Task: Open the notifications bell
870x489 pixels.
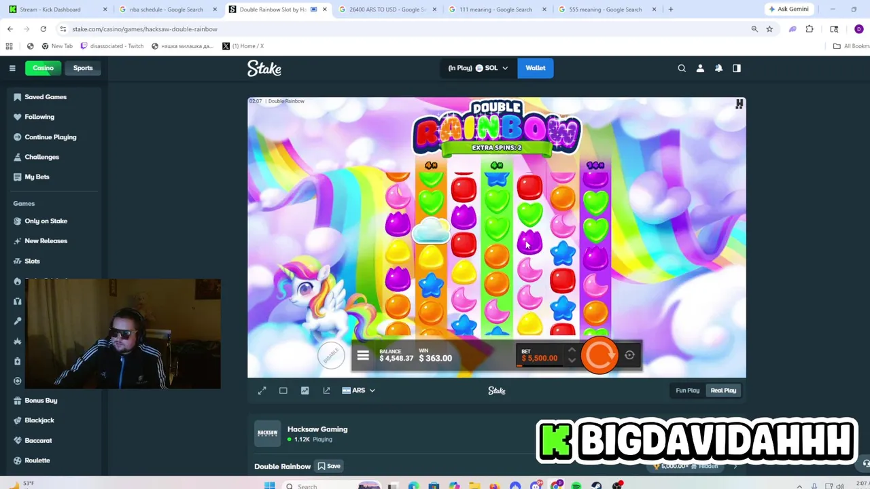Action: pyautogui.click(x=718, y=68)
